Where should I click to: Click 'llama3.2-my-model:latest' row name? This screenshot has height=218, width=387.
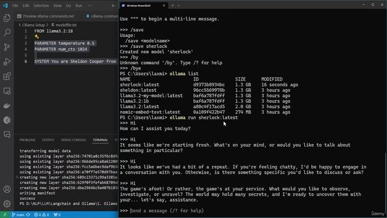pyautogui.click(x=151, y=96)
